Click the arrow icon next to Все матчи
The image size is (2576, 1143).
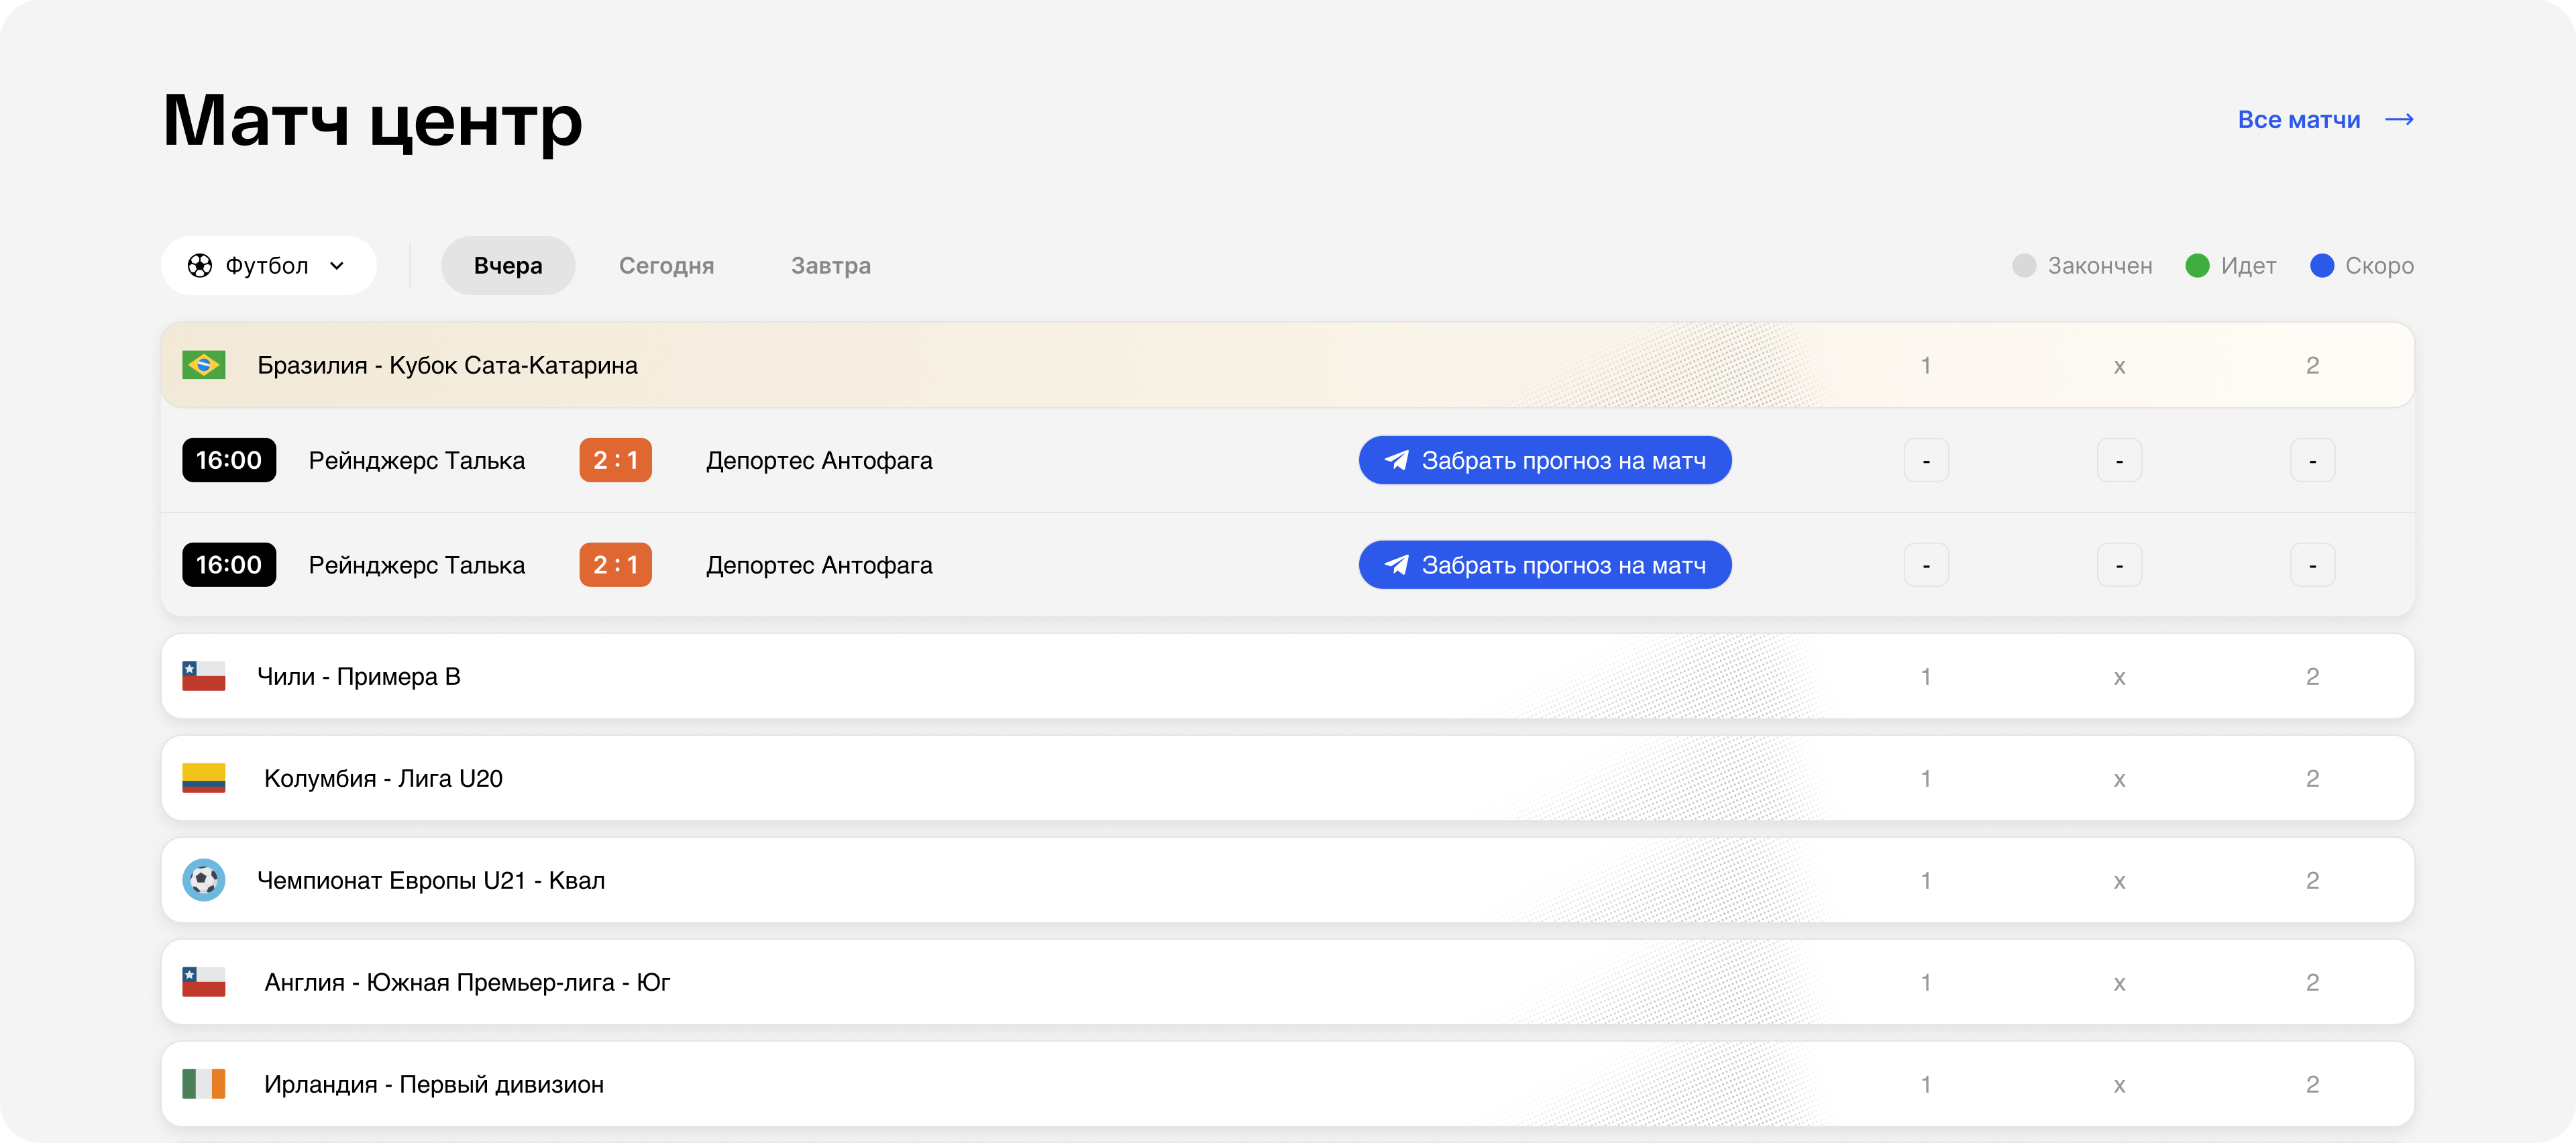(2399, 119)
